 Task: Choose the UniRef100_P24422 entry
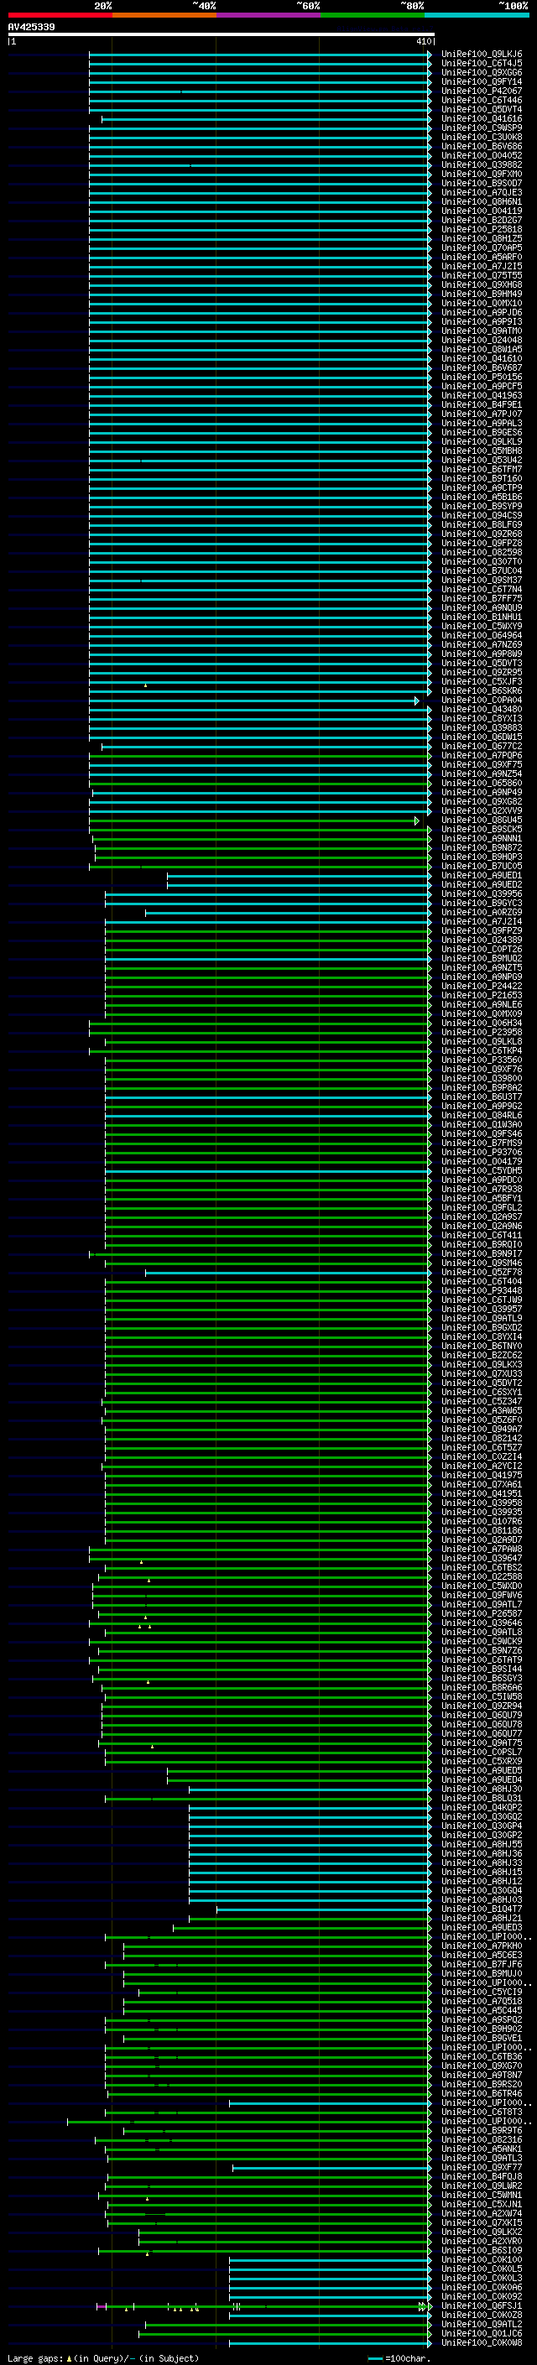[x=482, y=986]
